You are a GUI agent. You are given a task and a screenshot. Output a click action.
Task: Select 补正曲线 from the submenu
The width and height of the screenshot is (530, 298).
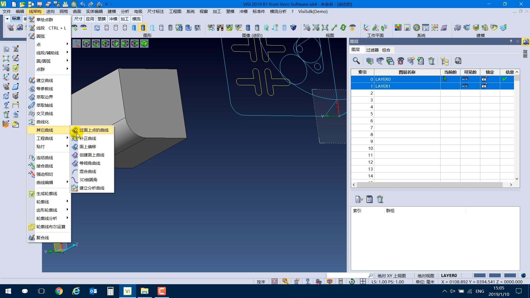[x=88, y=138]
